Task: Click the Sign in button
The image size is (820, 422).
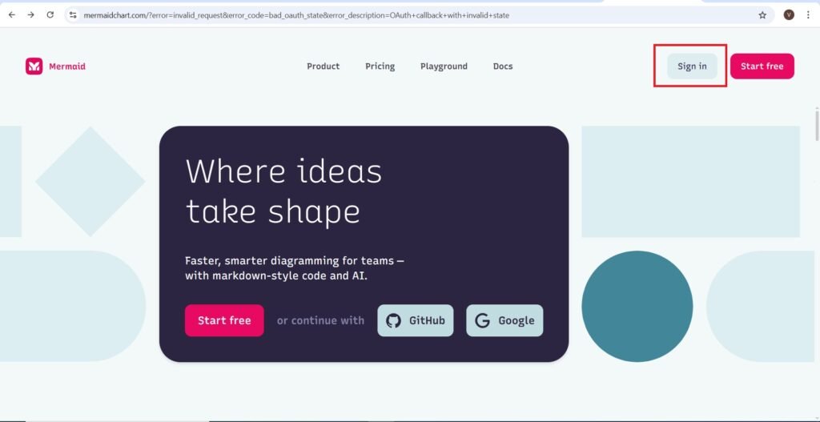Action: [x=692, y=66]
